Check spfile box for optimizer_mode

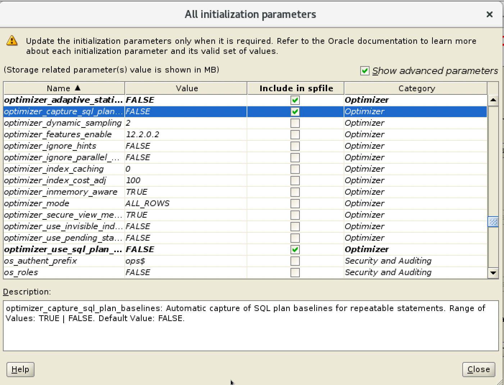(x=295, y=204)
